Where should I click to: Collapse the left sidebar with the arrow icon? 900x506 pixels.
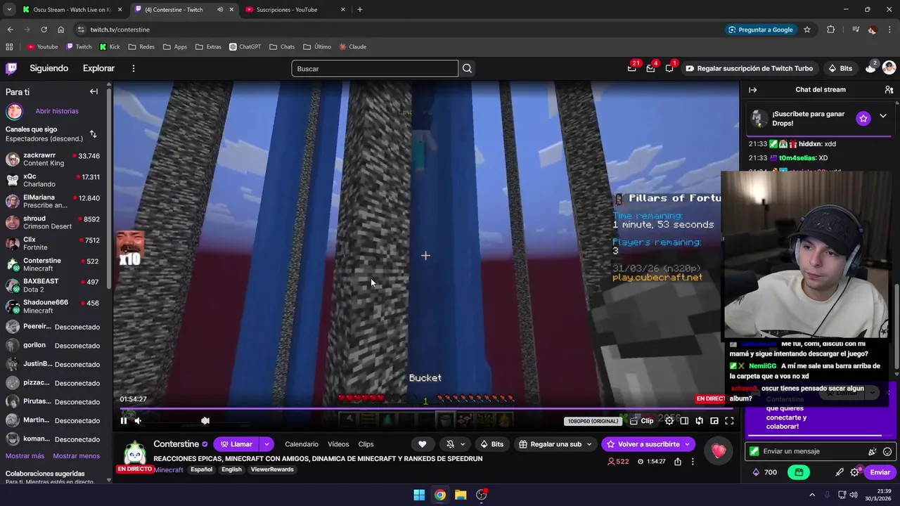click(x=94, y=91)
